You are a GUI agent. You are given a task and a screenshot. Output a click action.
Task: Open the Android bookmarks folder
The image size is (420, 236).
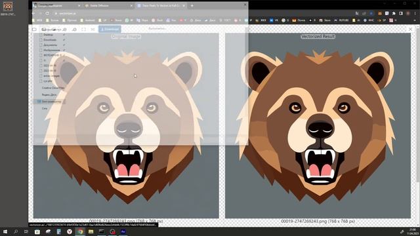click(x=87, y=20)
